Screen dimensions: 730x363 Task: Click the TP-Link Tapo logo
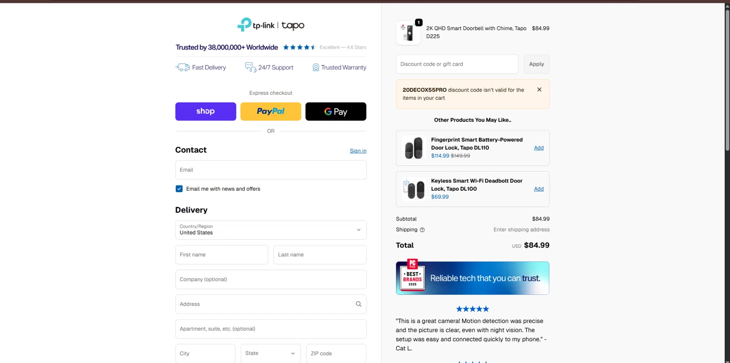tap(271, 25)
